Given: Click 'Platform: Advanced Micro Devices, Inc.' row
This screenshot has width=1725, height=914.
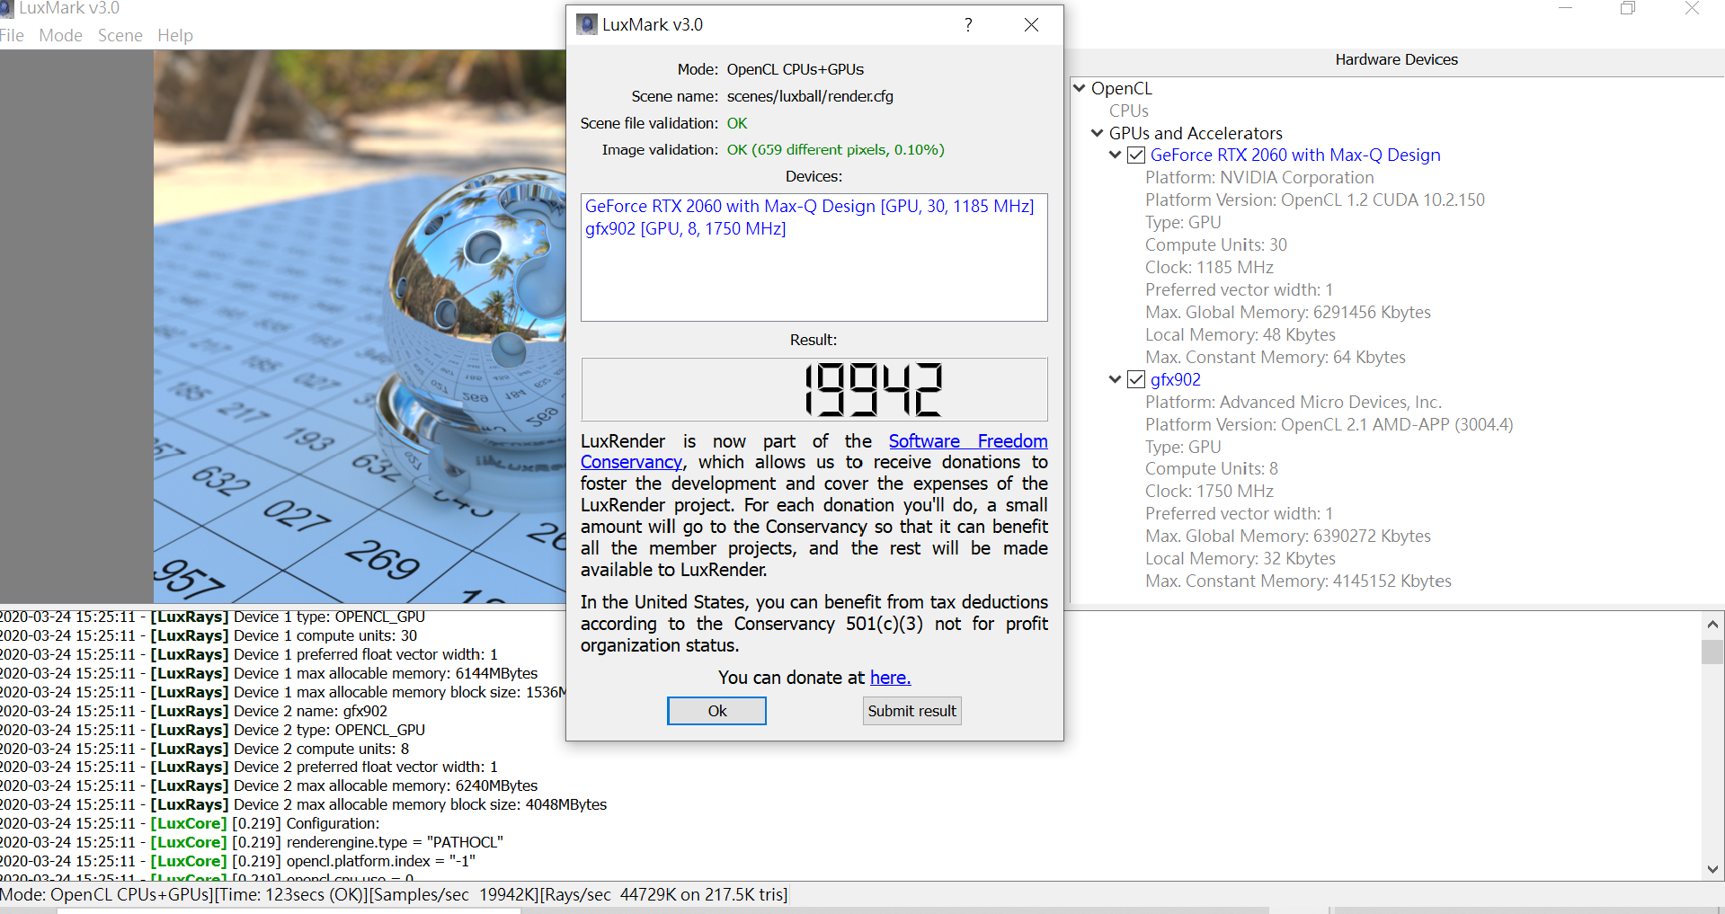Looking at the screenshot, I should tap(1294, 403).
